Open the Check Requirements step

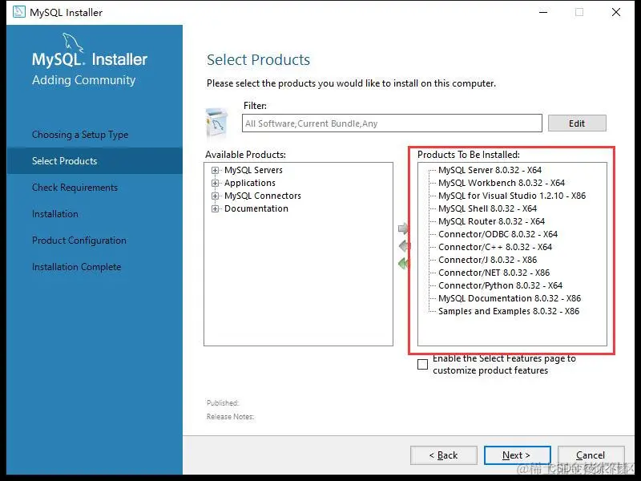point(75,188)
